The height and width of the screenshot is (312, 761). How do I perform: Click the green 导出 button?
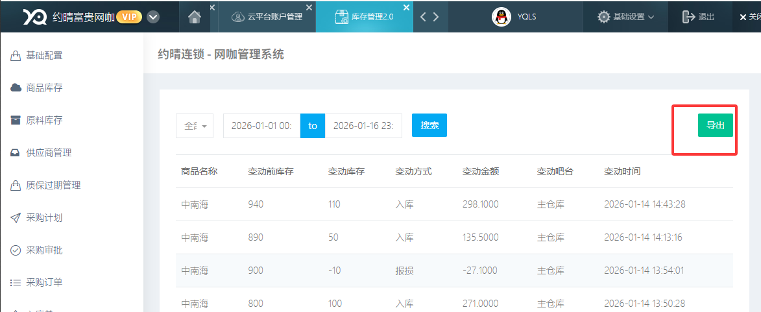tap(716, 125)
